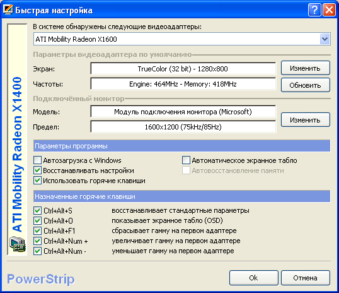The height and width of the screenshot is (293, 339).
Task: Disable the Ctrl+Alt+S hotkey checkbox
Action: (37, 210)
